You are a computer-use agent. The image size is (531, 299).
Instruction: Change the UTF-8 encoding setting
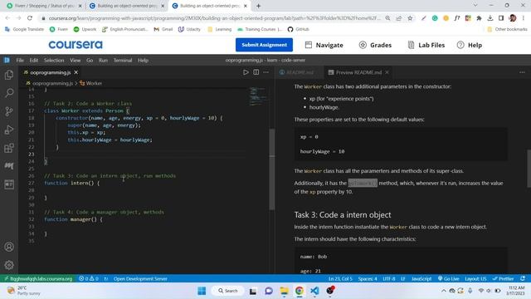click(389, 279)
